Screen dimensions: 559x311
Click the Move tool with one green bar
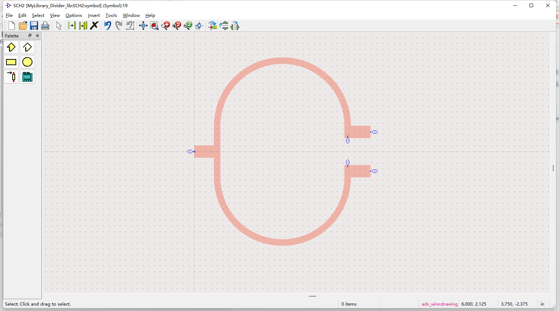72,26
